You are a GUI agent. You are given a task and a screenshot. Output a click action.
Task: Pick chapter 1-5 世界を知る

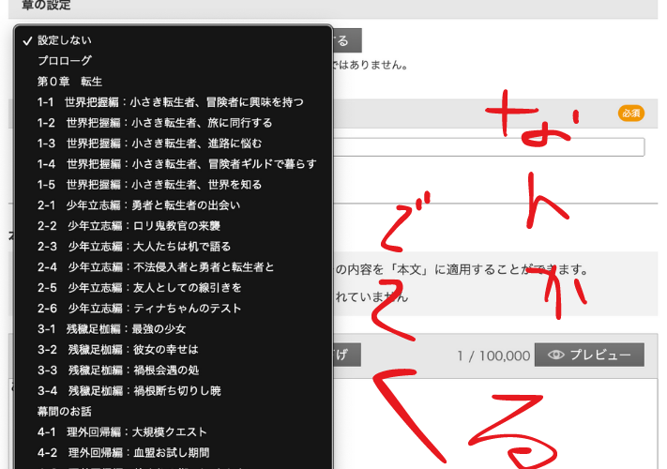(x=149, y=185)
